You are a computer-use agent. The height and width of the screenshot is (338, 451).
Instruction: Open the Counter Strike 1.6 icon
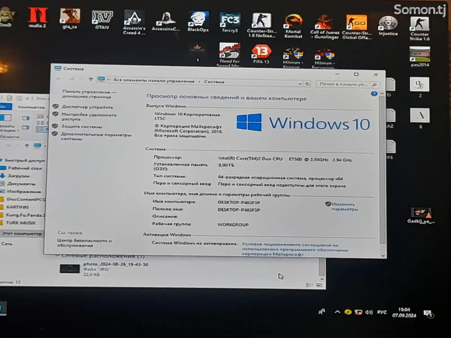point(419,28)
